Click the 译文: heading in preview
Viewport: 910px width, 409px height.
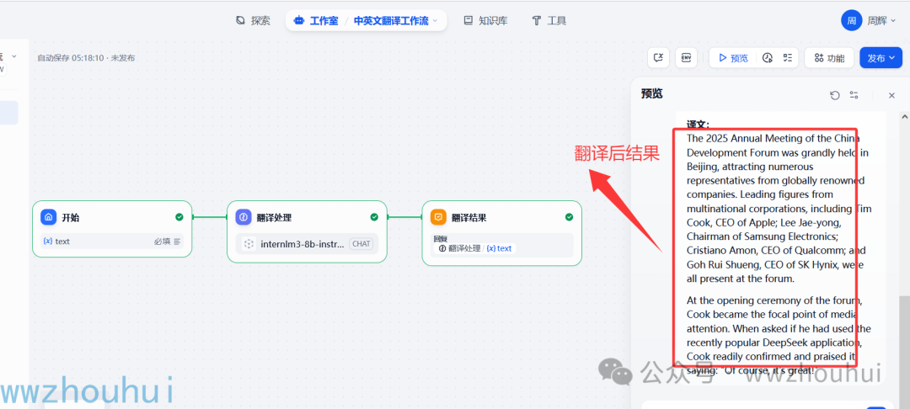[699, 124]
